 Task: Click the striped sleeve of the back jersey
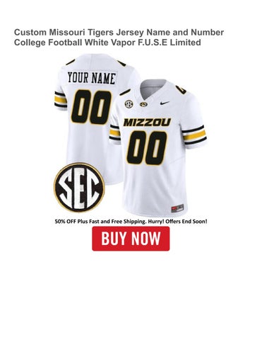click(x=61, y=101)
